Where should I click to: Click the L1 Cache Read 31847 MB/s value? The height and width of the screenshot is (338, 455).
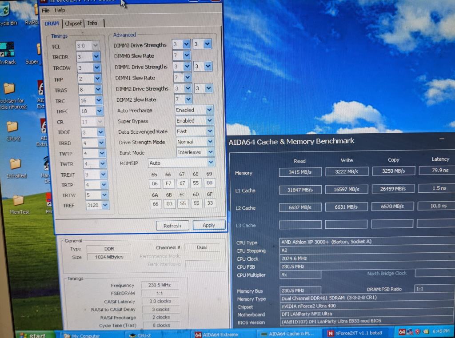300,190
